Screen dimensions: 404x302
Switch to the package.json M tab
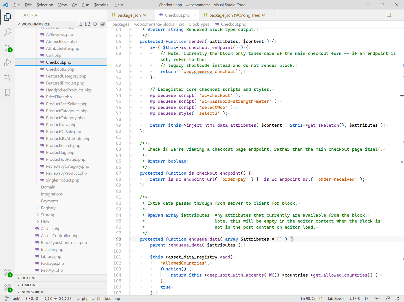[x=131, y=15]
